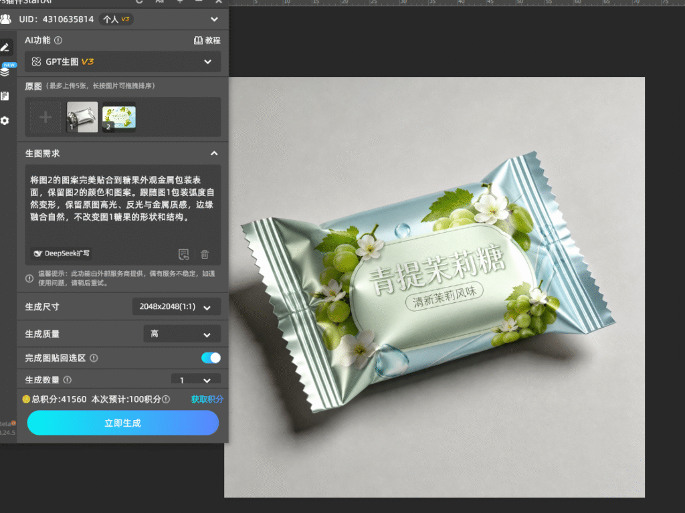Click the 生成质量 label
685x513 pixels.
click(x=42, y=334)
